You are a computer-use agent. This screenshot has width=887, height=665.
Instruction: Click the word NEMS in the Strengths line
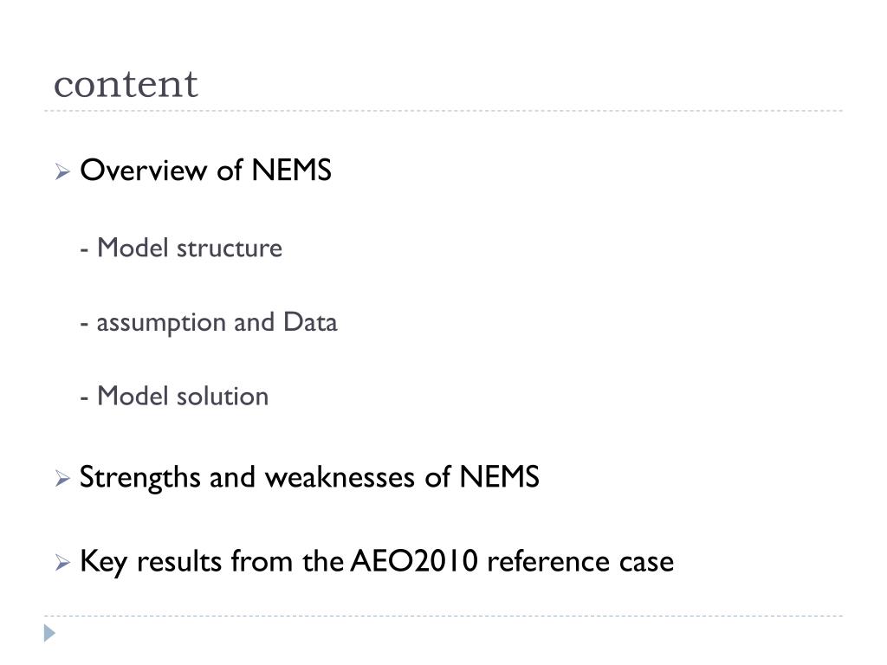[500, 477]
